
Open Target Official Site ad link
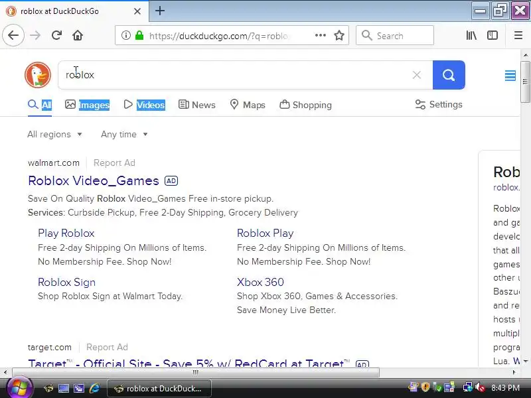point(189,363)
